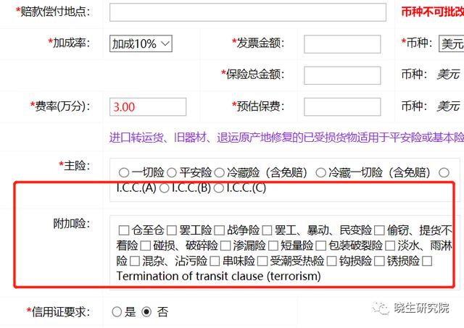This screenshot has height=328, width=464.
Task: Click the 预估保费 input field
Action: (342, 106)
